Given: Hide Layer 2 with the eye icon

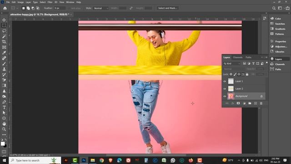Looking at the screenshot, I should coord(225,89).
